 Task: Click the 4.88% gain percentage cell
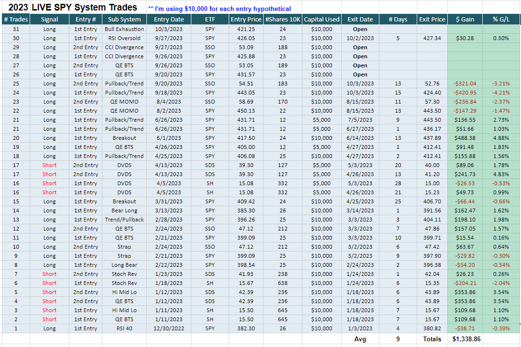pyautogui.click(x=501, y=138)
